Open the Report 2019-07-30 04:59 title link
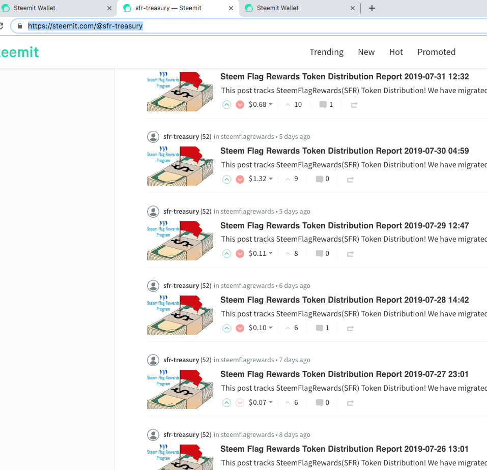This screenshot has width=487, height=470. (345, 151)
